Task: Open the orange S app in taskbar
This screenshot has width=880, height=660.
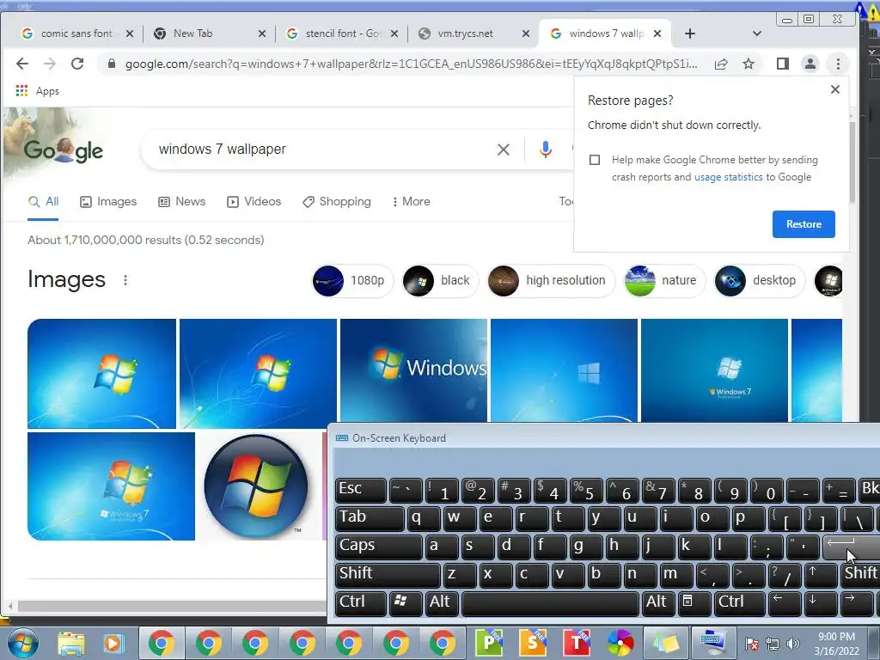Action: [532, 643]
